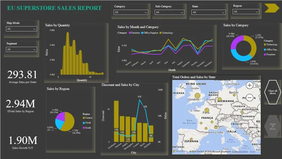Click the December label on the month axis
This screenshot has width=282, height=159.
pos(208,64)
